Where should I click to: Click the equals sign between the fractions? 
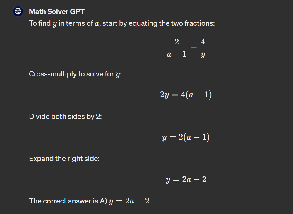click(193, 48)
